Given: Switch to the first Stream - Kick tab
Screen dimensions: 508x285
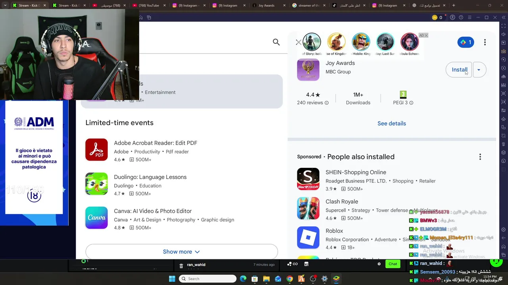Looking at the screenshot, I should coord(29,6).
